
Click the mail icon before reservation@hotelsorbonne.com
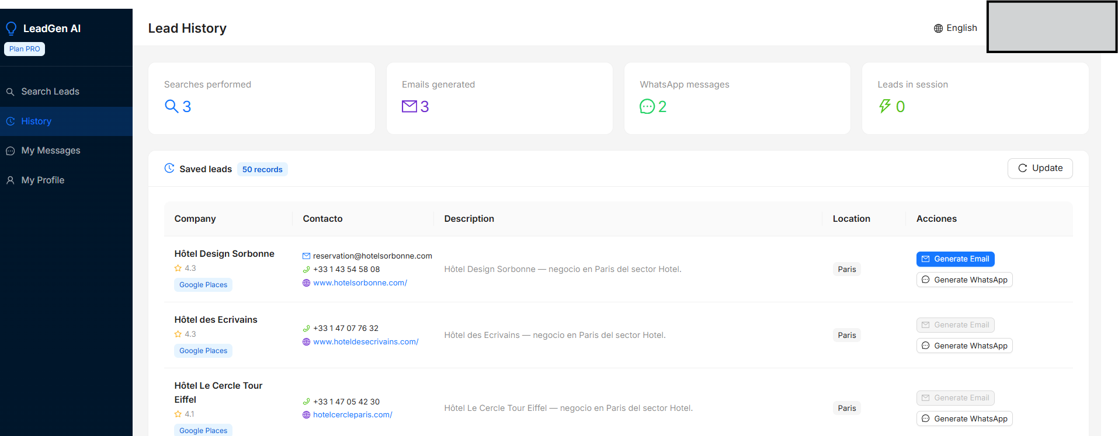coord(306,256)
